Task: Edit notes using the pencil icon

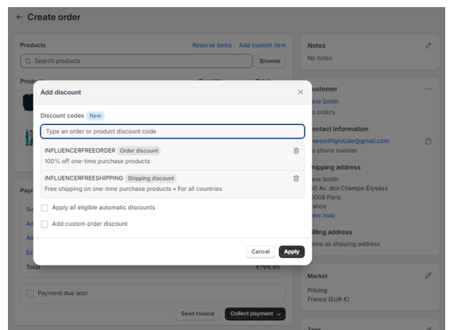Action: [429, 45]
